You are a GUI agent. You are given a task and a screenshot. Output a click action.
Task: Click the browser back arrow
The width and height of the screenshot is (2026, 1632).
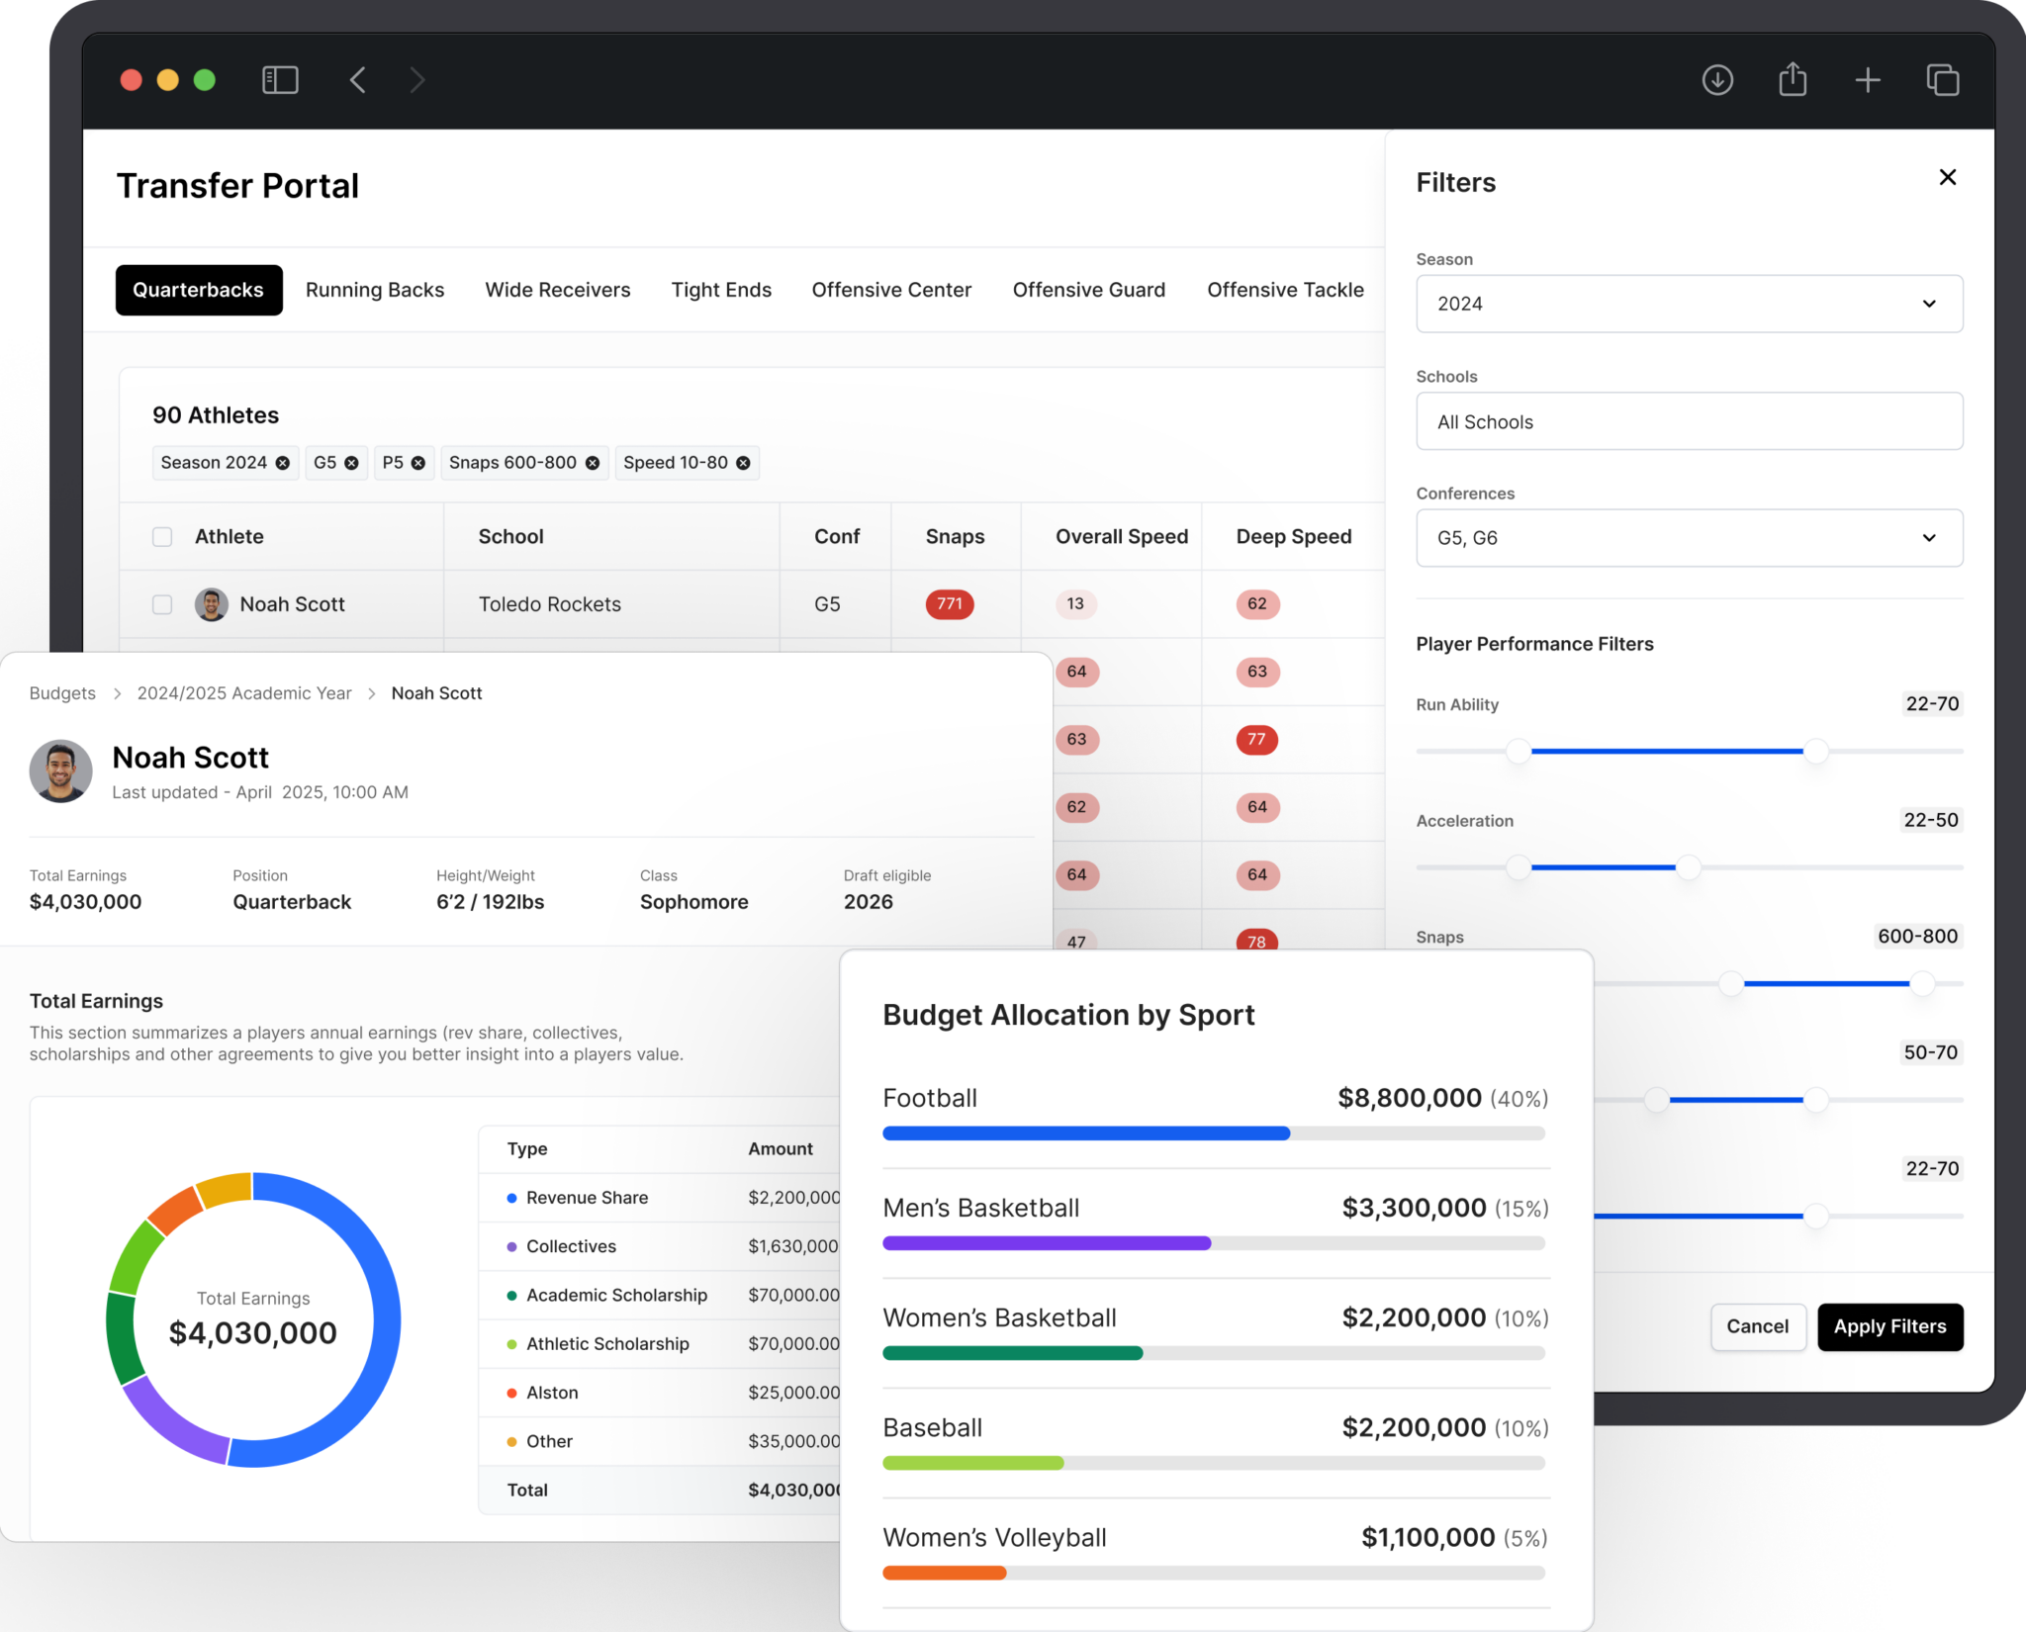coord(358,80)
